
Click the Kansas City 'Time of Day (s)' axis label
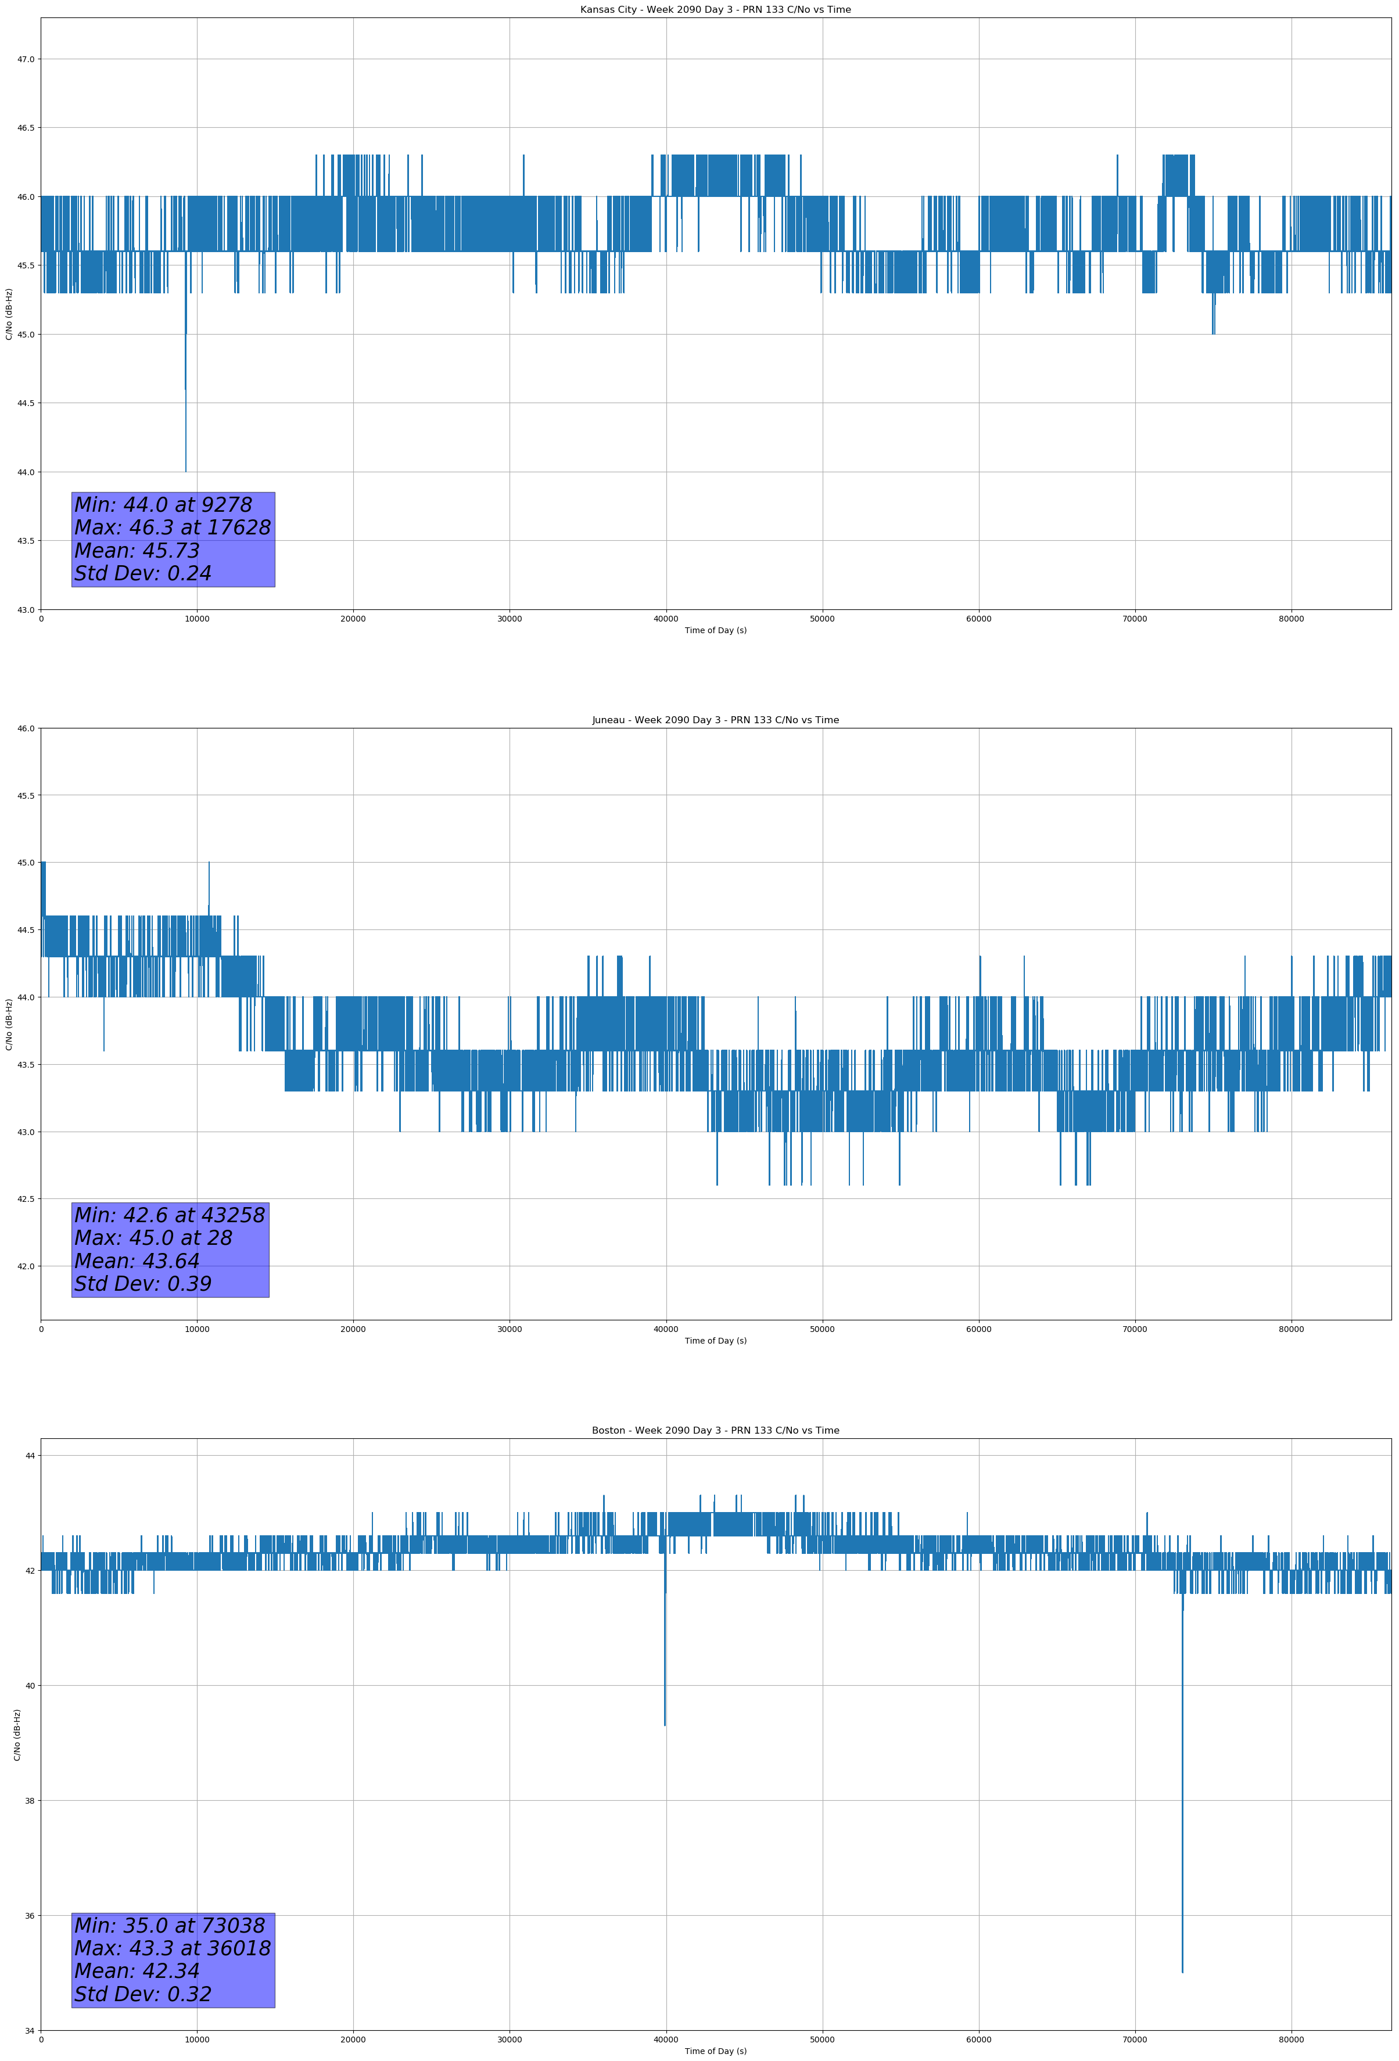tap(715, 630)
